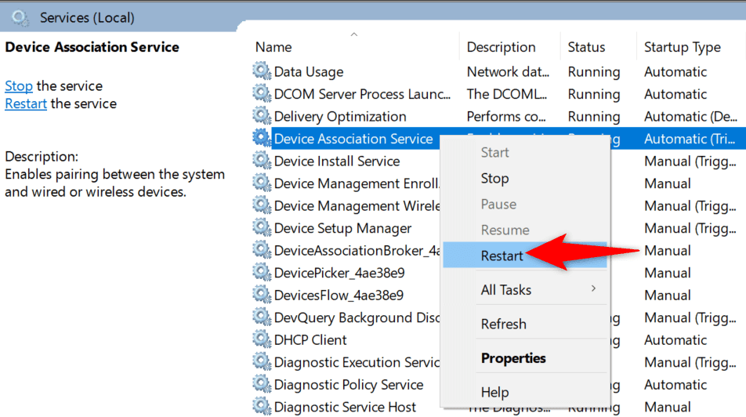Open Properties from the context menu
746x417 pixels.
(x=513, y=358)
